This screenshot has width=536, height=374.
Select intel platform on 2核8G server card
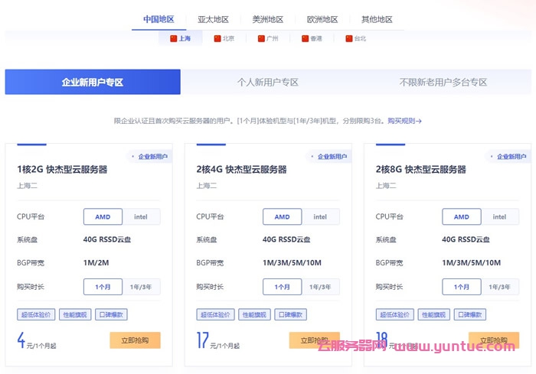click(499, 216)
